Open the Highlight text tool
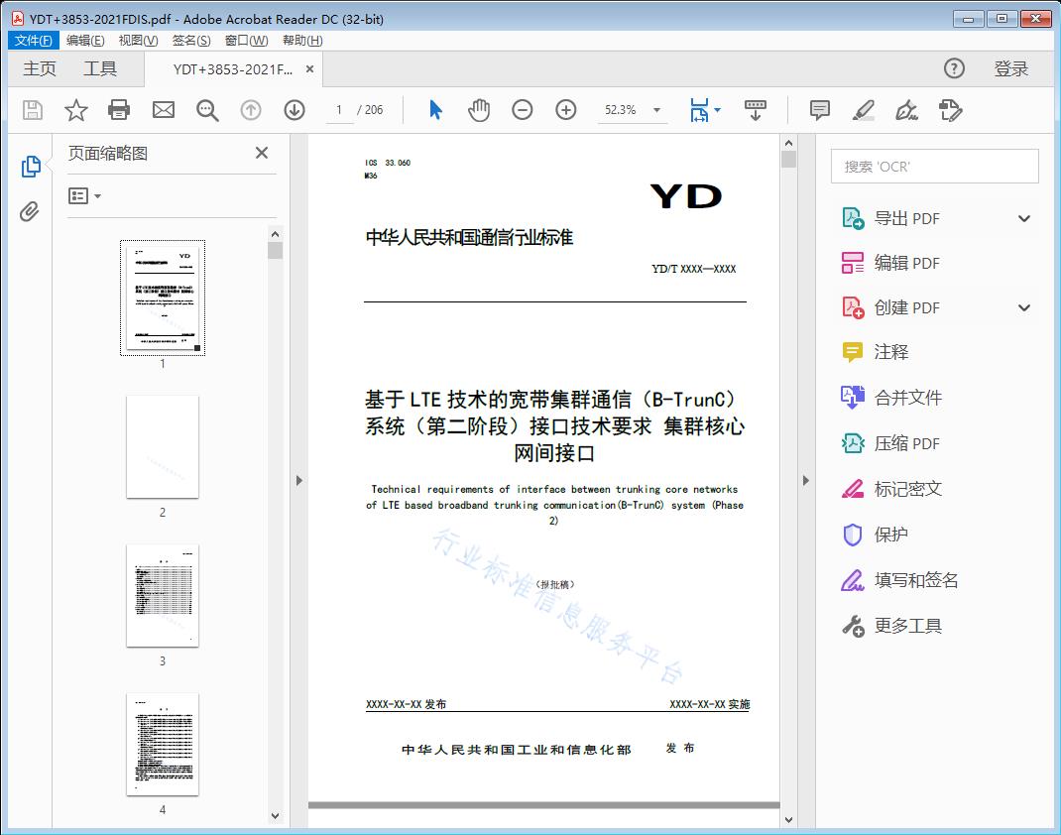Viewport: 1061px width, 835px height. click(x=863, y=110)
